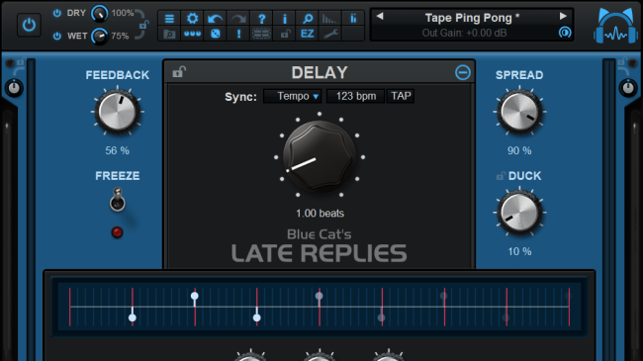Click the toolbar padlock icon

click(285, 34)
